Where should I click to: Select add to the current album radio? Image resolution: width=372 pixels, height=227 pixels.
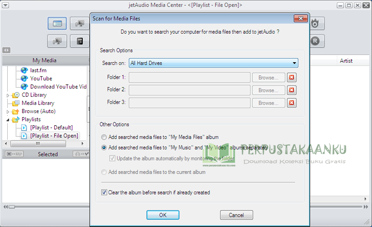[x=104, y=172]
